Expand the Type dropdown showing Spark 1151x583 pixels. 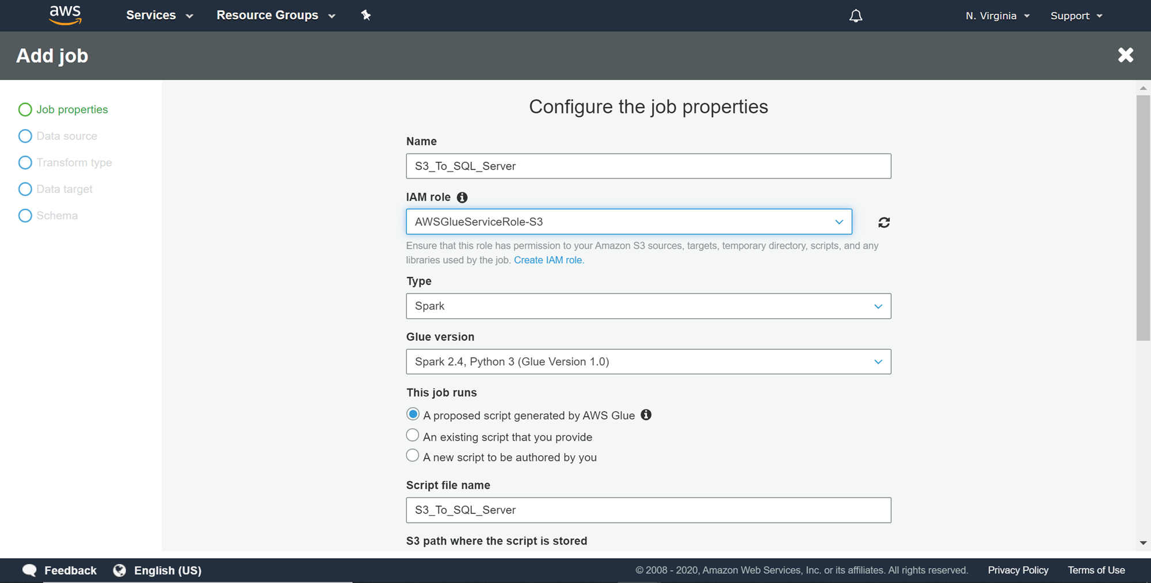(648, 306)
